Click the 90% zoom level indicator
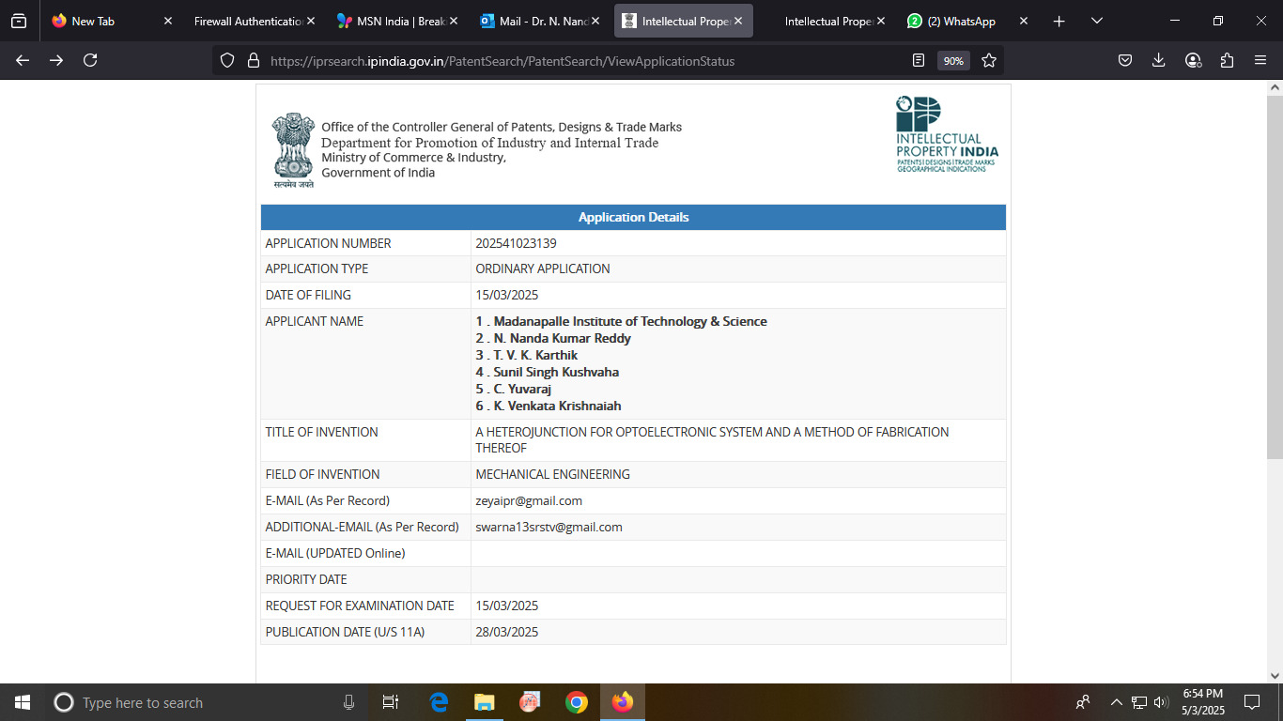 pos(953,60)
